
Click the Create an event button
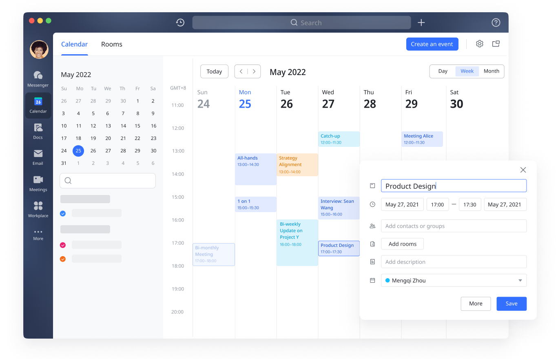[432, 44]
